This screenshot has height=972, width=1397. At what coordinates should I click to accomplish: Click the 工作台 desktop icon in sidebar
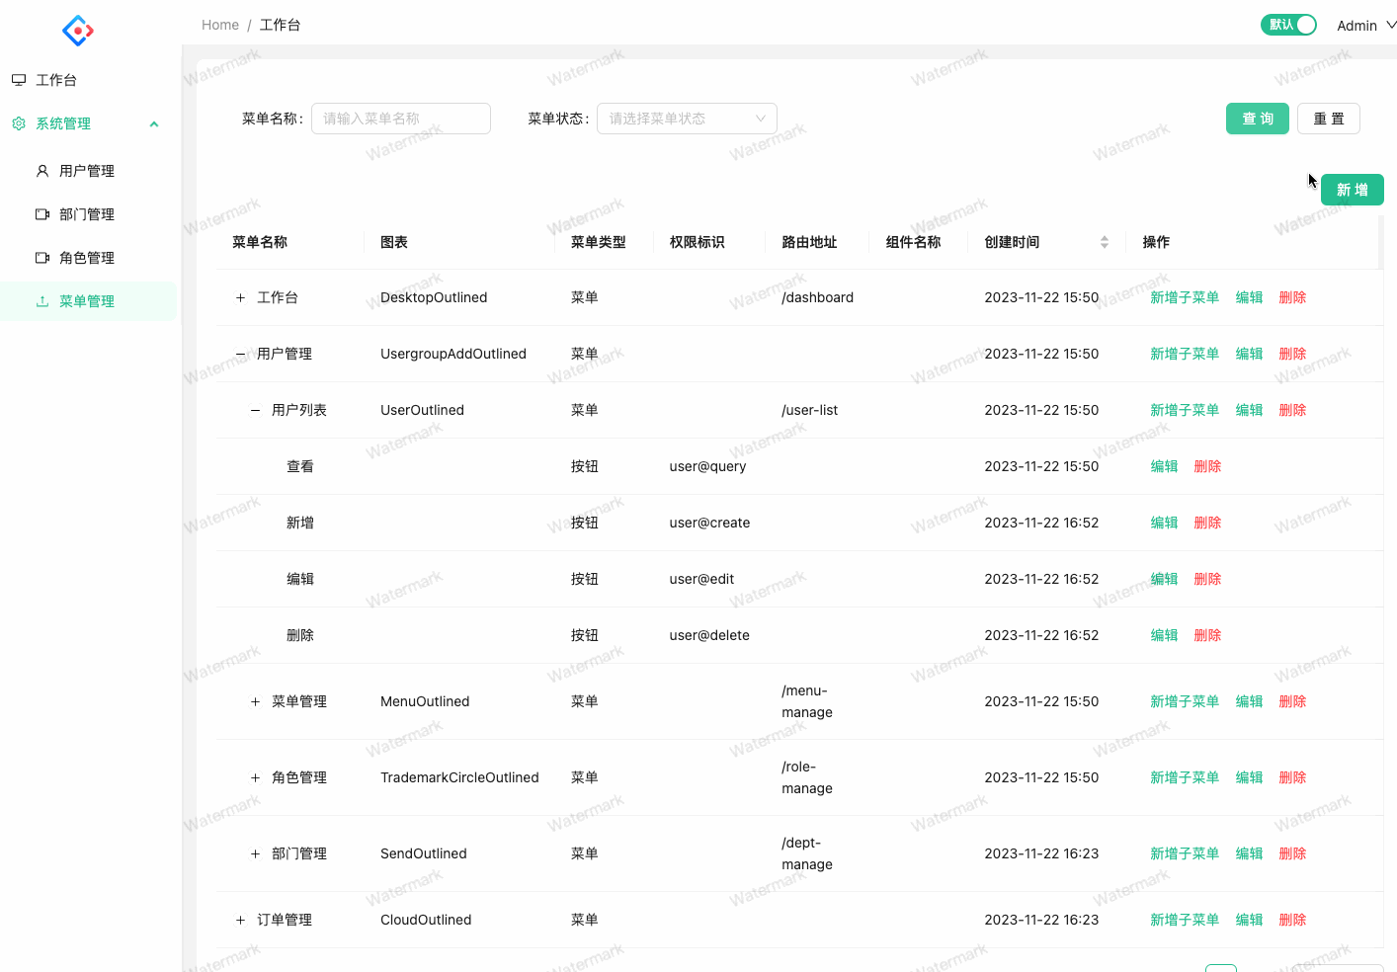[x=18, y=79]
